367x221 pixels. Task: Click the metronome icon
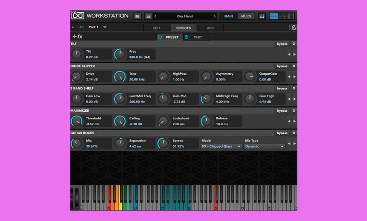(x=293, y=27)
